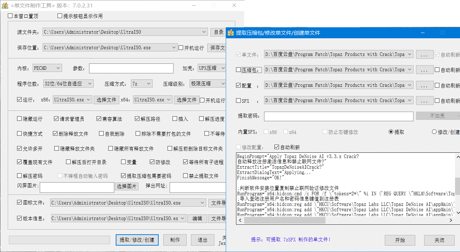Click the app icon in main window title bar
Viewport: 460px width, 252px height.
coord(5,5)
